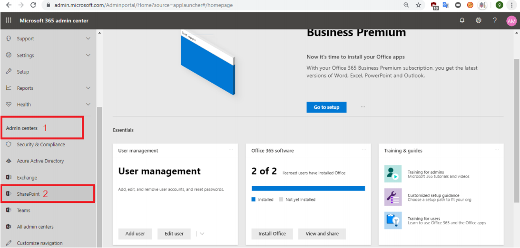Image resolution: width=520 pixels, height=248 pixels.
Task: Click the Support headset icon
Action: point(9,38)
